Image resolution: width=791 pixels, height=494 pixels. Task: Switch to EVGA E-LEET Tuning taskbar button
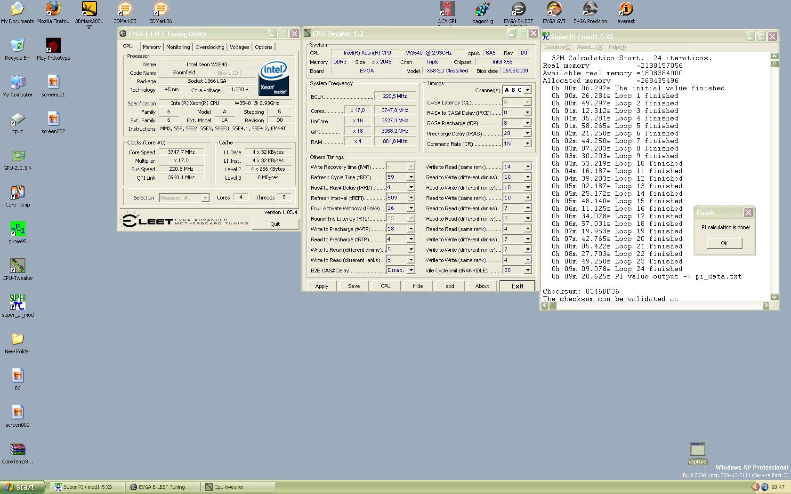163,487
